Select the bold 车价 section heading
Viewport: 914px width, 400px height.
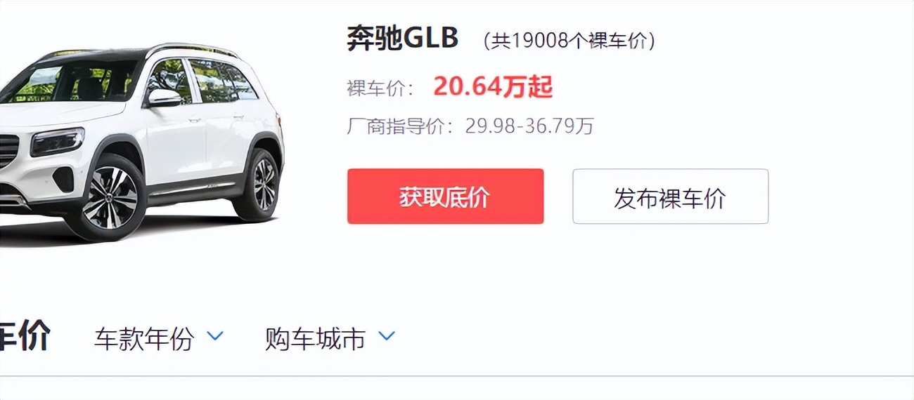click(x=25, y=338)
